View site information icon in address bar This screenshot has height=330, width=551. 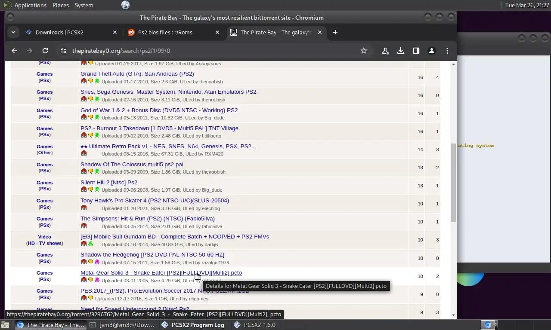click(63, 51)
